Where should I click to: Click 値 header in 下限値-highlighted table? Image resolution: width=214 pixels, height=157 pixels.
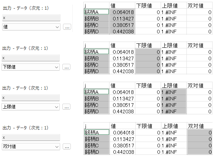coord(122,45)
